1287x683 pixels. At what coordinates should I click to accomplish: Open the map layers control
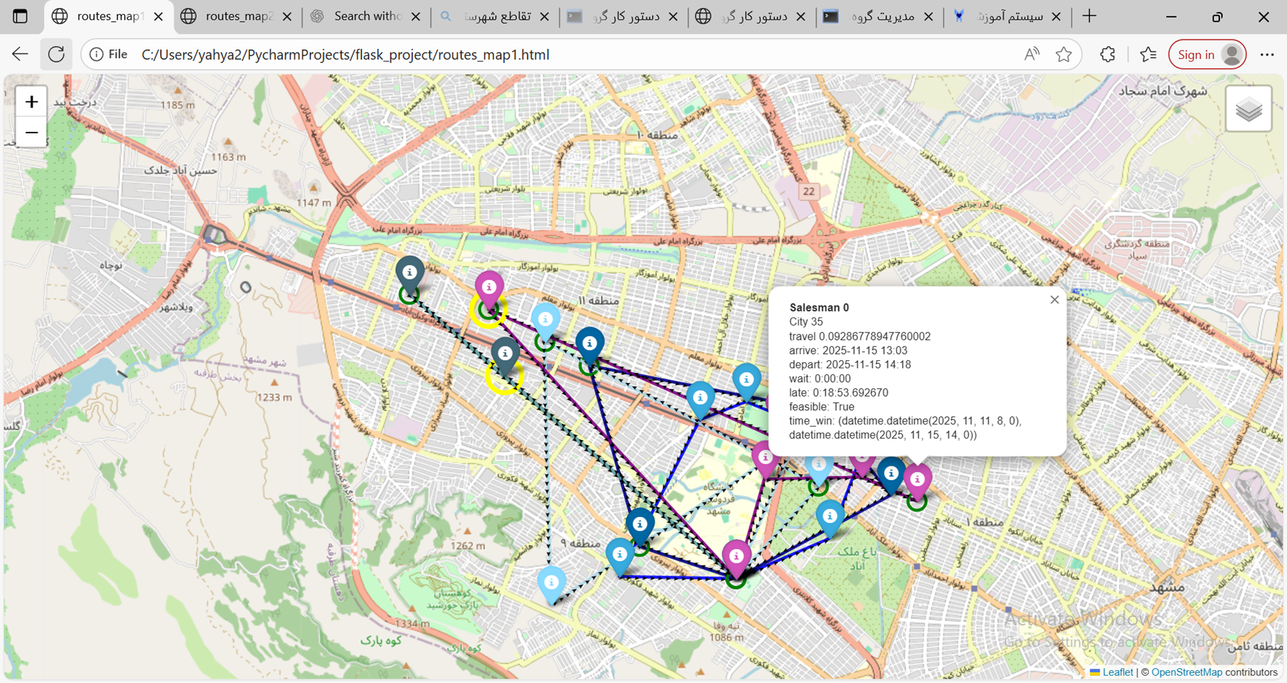pos(1248,110)
